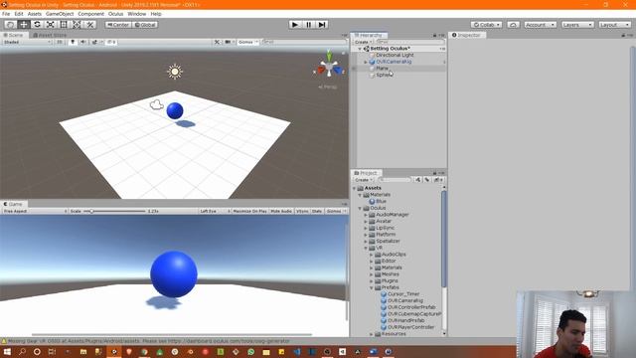Select the Scale tool in the toolbar
The height and width of the screenshot is (358, 636).
[51, 25]
